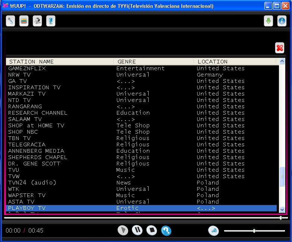This screenshot has height=242, width=292.
Task: Click the blue help question icon
Action: (x=166, y=231)
